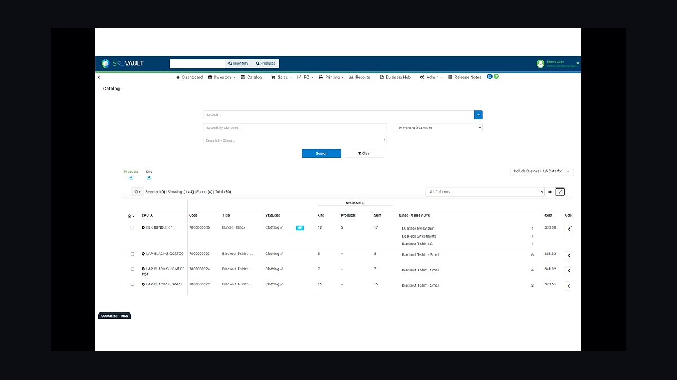Focus the main catalog Search field

click(x=338, y=115)
